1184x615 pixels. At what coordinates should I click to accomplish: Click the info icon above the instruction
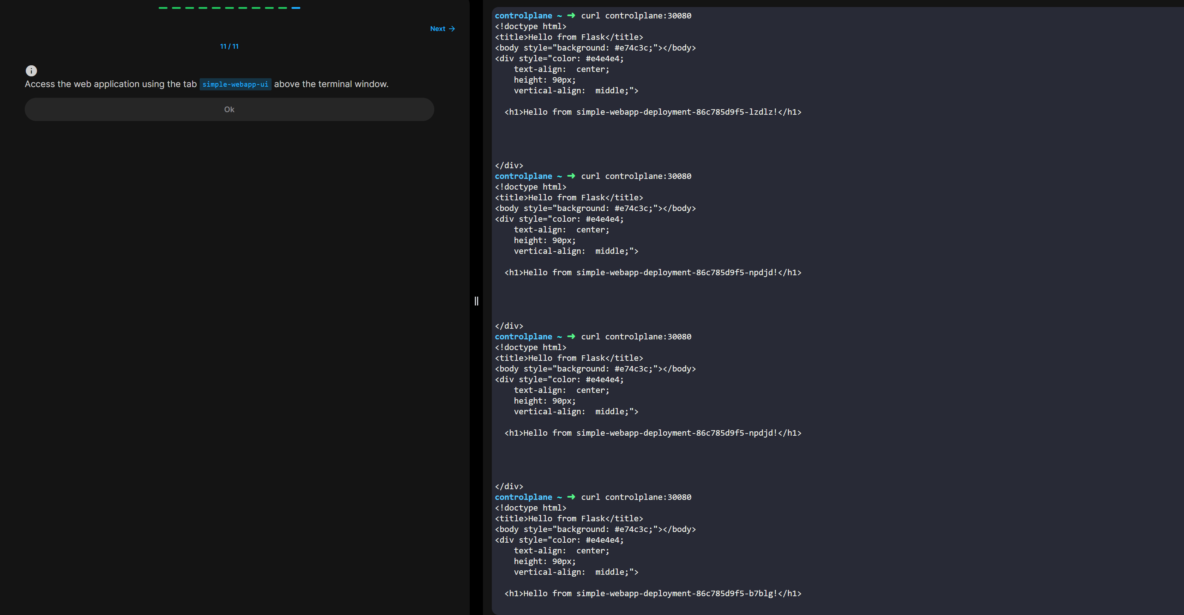click(x=31, y=71)
